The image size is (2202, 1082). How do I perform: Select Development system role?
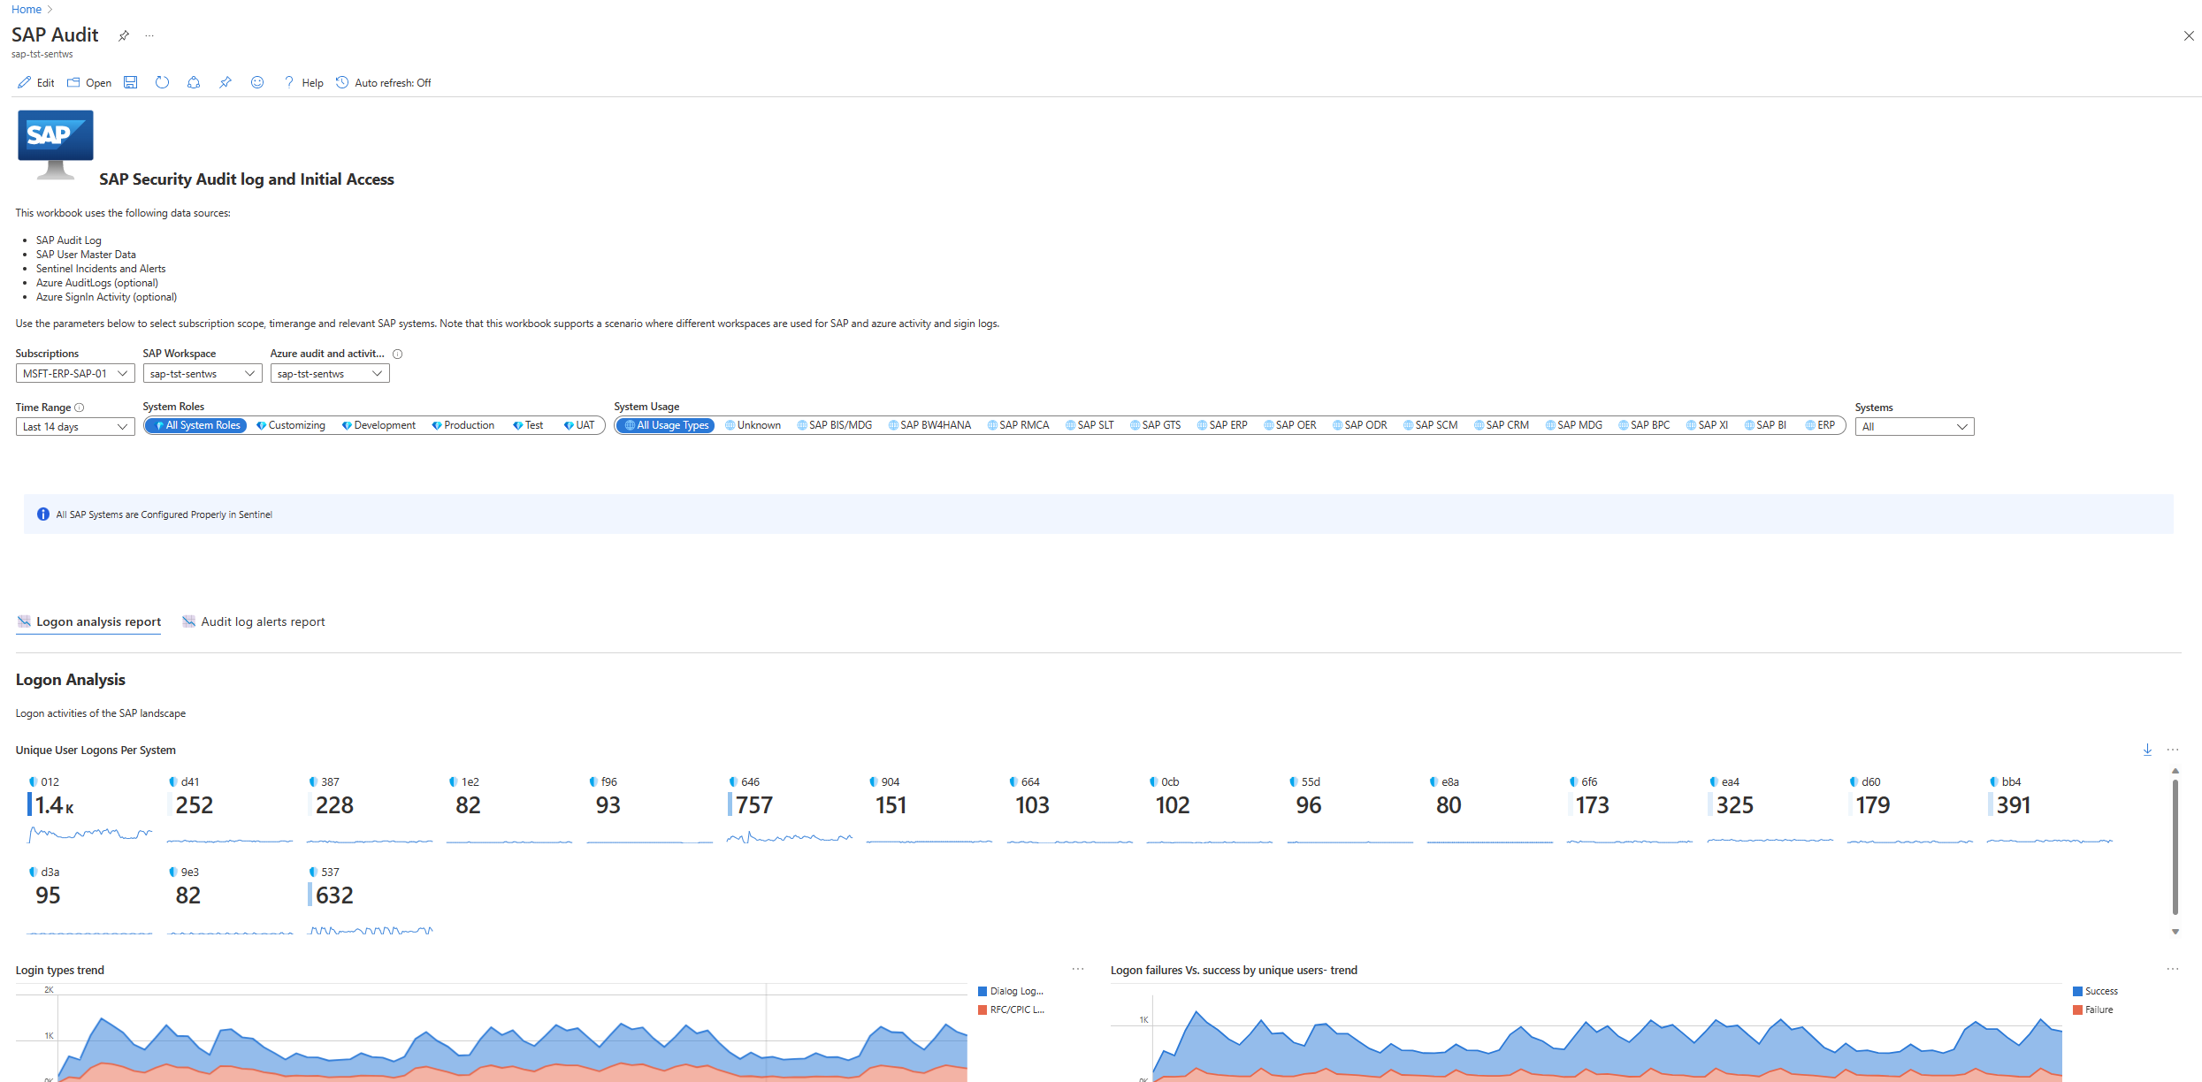pyautogui.click(x=378, y=425)
